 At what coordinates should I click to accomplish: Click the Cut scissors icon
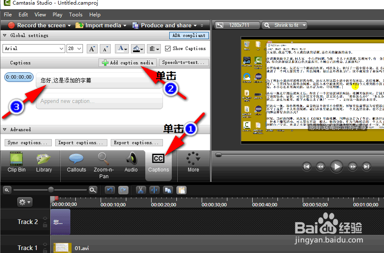(141, 190)
